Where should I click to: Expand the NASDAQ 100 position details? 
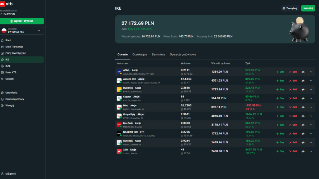tap(311, 134)
